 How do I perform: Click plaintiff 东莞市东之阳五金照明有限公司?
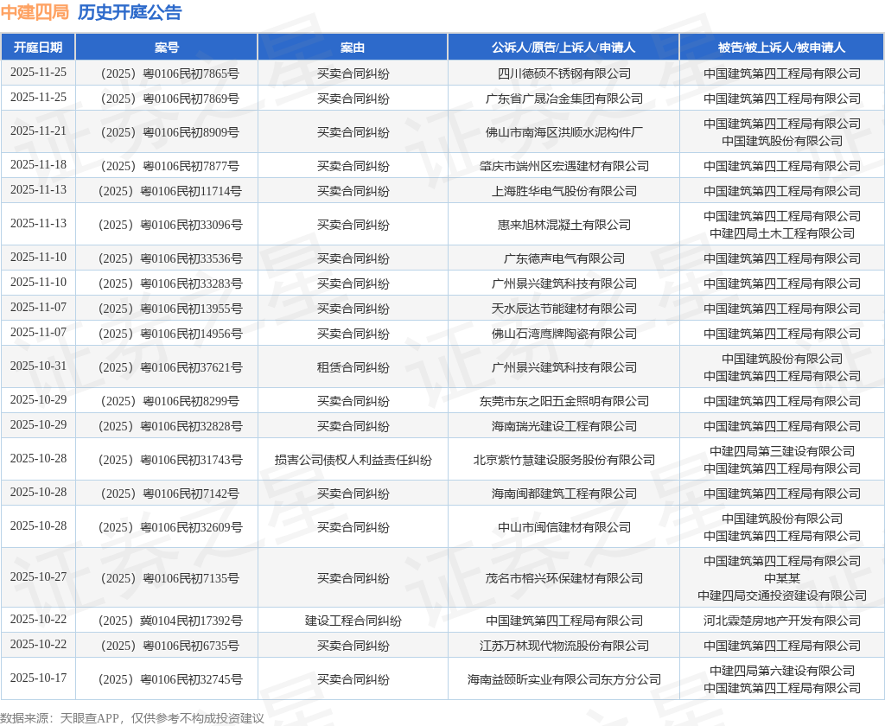coord(563,401)
